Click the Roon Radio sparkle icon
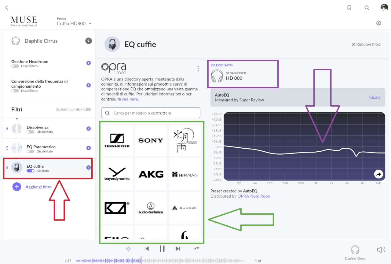 [128, 249]
